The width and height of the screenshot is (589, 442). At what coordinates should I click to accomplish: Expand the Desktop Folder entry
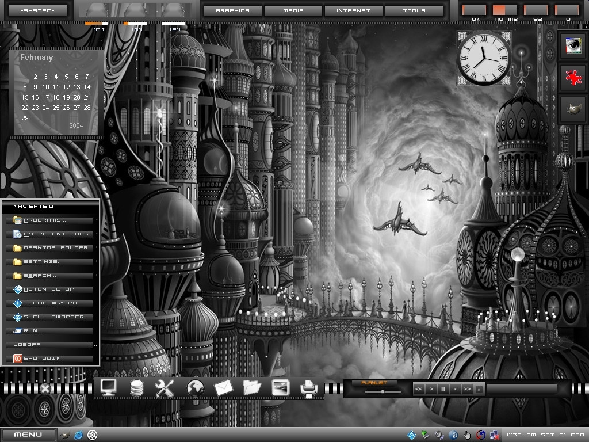tap(50, 247)
